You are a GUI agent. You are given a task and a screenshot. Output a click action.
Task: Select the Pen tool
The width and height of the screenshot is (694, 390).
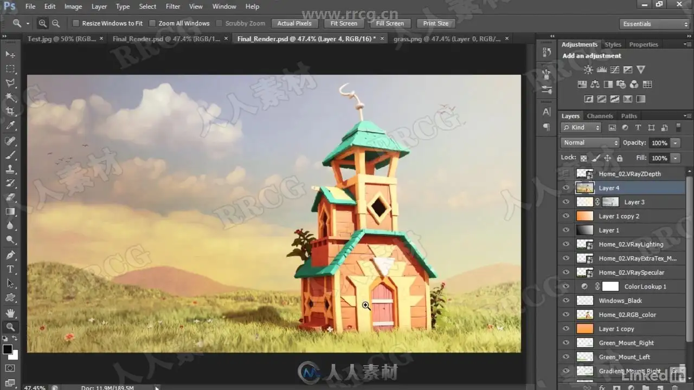pos(10,255)
